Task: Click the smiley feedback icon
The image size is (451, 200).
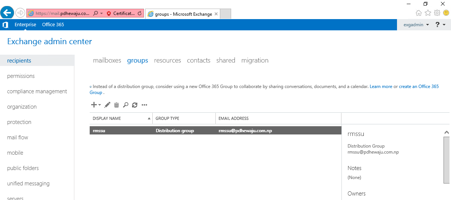Action: tap(446, 13)
